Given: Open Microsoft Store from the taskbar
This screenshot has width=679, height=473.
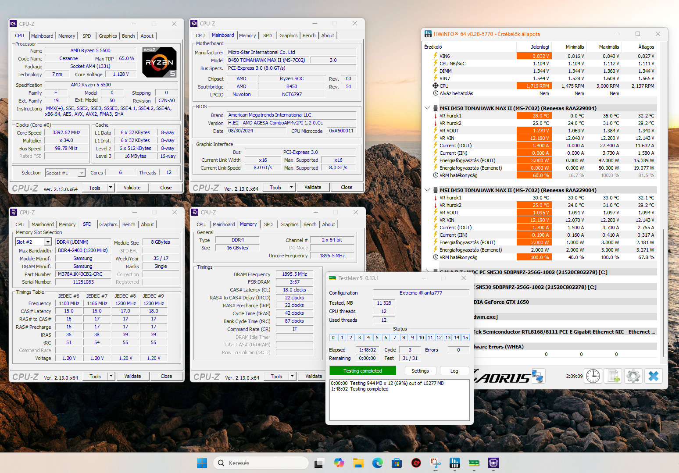Looking at the screenshot, I should point(397,463).
